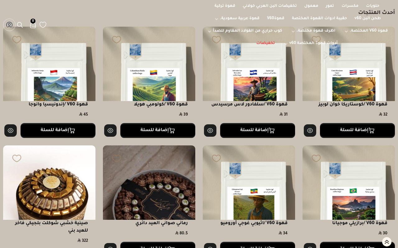Open the حلويات menu item
398x248 pixels.
373,6
